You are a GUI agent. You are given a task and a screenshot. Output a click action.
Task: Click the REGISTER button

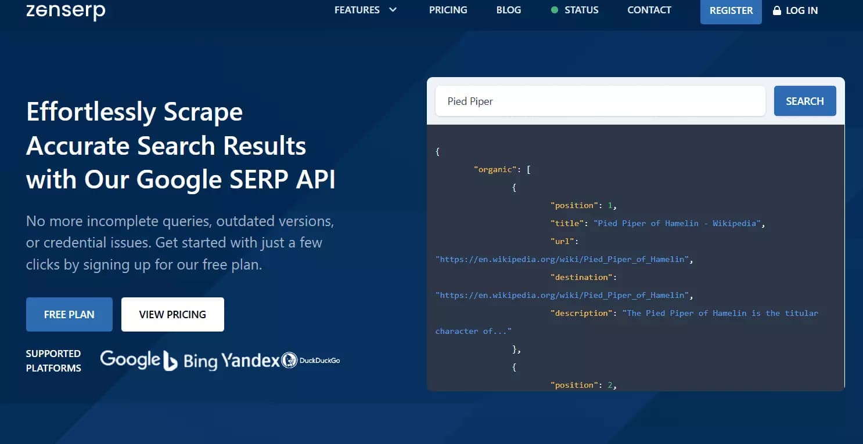731,10
